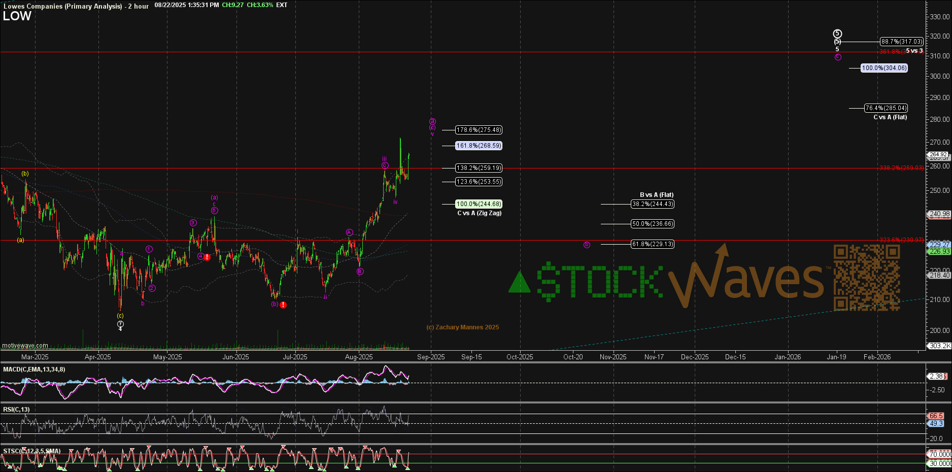952x472 pixels.
Task: Select the magenta circled 3 wave label
Action: [x=193, y=222]
